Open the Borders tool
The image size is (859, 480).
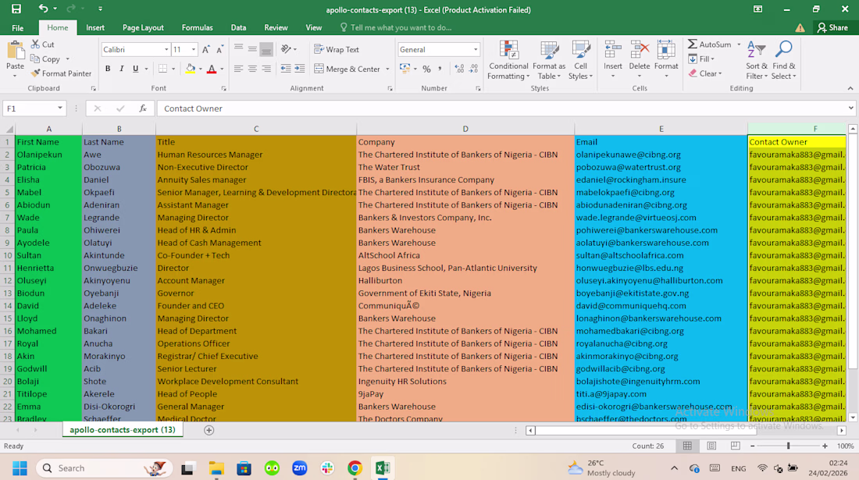coord(162,69)
